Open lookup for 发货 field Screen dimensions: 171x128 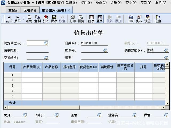25,115
